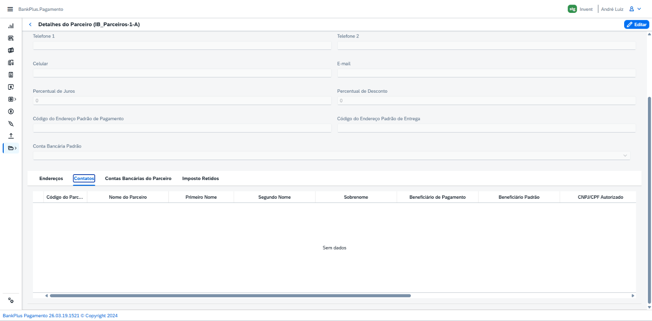Viewport: 652px width, 321px height.
Task: Expand the user menu chevron
Action: [x=639, y=9]
